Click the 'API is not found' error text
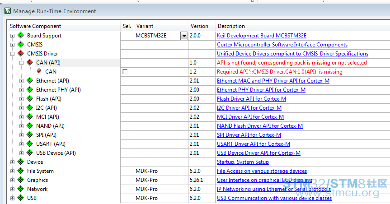 292,63
